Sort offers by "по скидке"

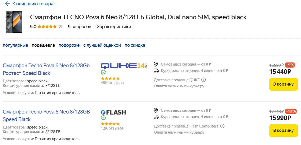135,45
